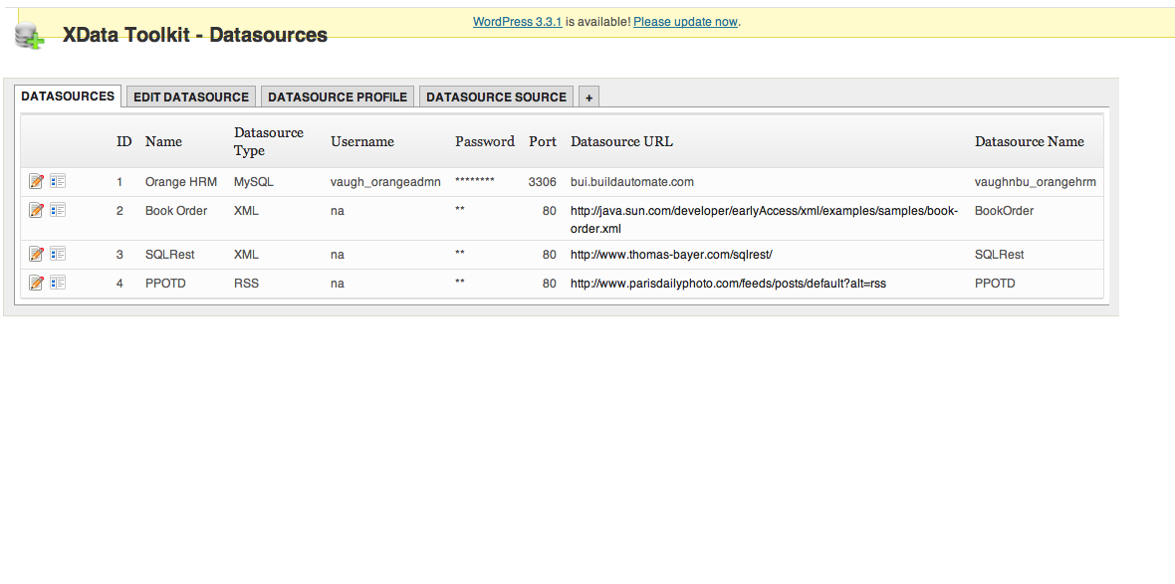Image resolution: width=1175 pixels, height=584 pixels.
Task: Open the profile icon for SQLRest row
Action: (58, 255)
